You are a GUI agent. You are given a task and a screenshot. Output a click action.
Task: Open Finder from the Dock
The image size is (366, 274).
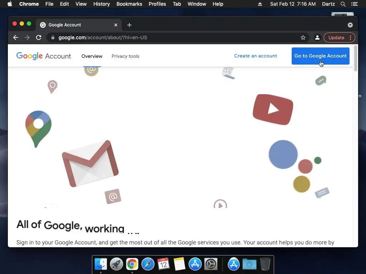101,264
